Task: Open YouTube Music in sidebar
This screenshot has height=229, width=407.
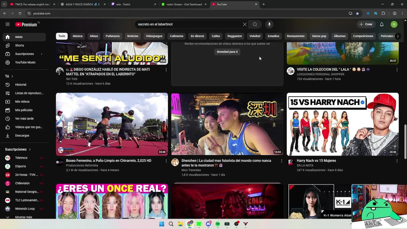Action: (24, 62)
